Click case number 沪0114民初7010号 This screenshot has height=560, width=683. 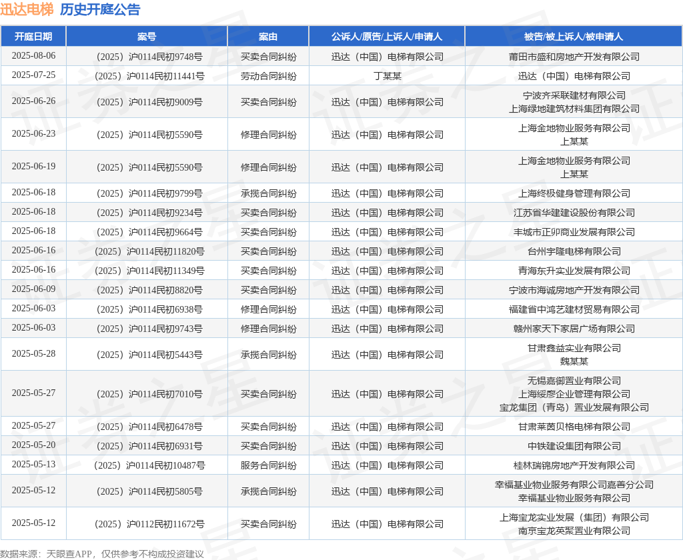[165, 394]
